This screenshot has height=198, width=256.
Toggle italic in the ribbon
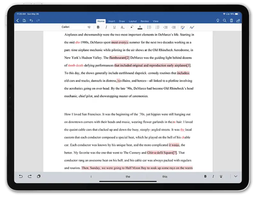pos(106,27)
